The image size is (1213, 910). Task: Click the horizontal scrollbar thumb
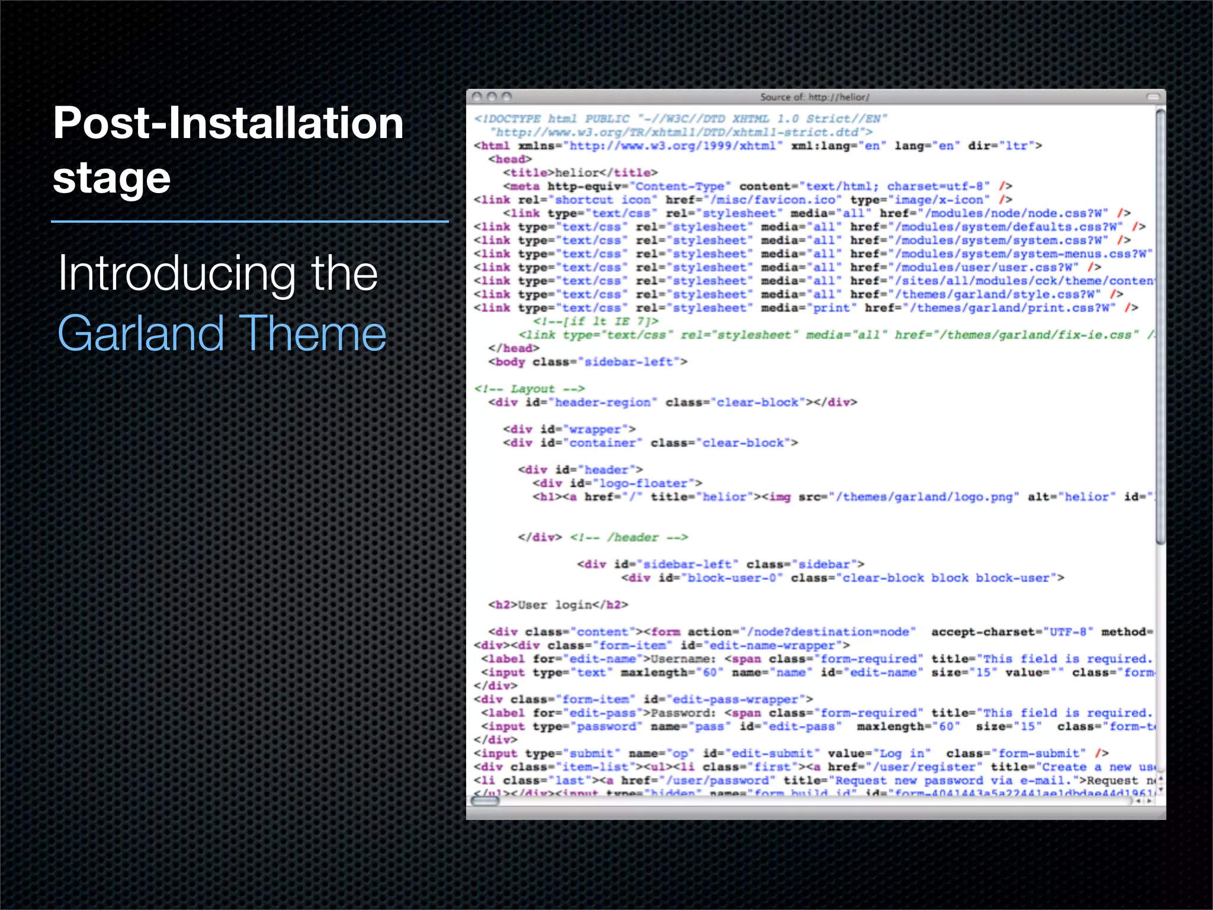[x=485, y=801]
